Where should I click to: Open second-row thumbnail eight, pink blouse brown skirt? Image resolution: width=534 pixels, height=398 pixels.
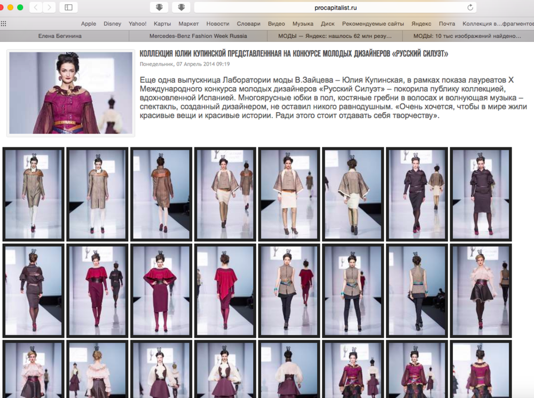tap(481, 291)
